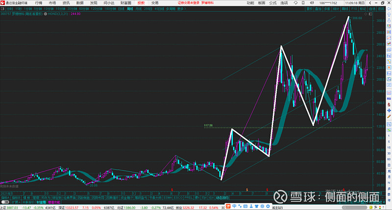This screenshot has width=392, height=210.
Task: Click the 标记 mark button
Action: tap(363, 9)
